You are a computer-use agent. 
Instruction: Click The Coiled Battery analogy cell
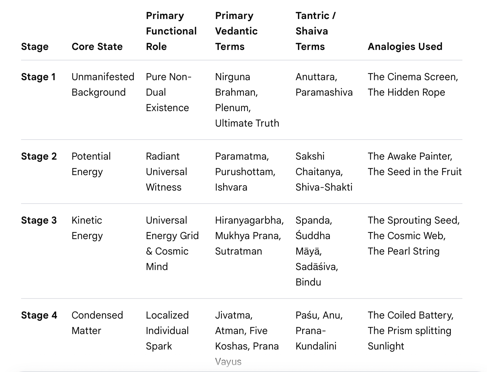click(x=410, y=331)
